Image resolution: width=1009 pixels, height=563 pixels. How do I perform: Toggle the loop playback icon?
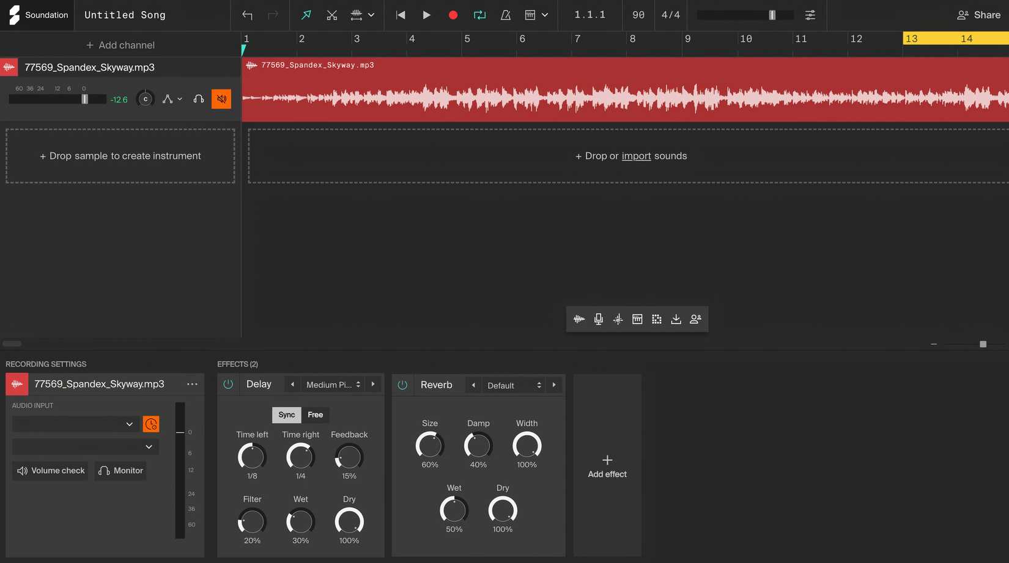pyautogui.click(x=479, y=15)
